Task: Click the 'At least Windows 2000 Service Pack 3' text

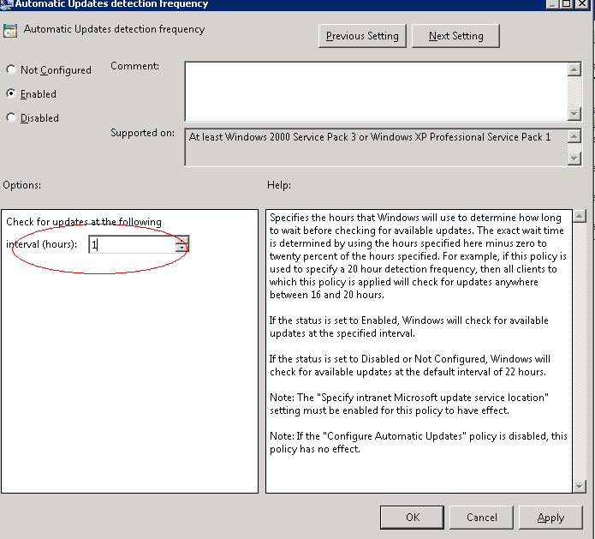Action: 370,137
